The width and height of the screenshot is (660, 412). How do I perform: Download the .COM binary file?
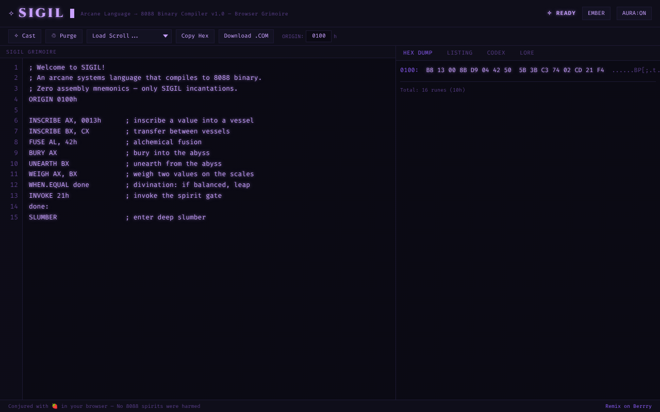pyautogui.click(x=246, y=36)
